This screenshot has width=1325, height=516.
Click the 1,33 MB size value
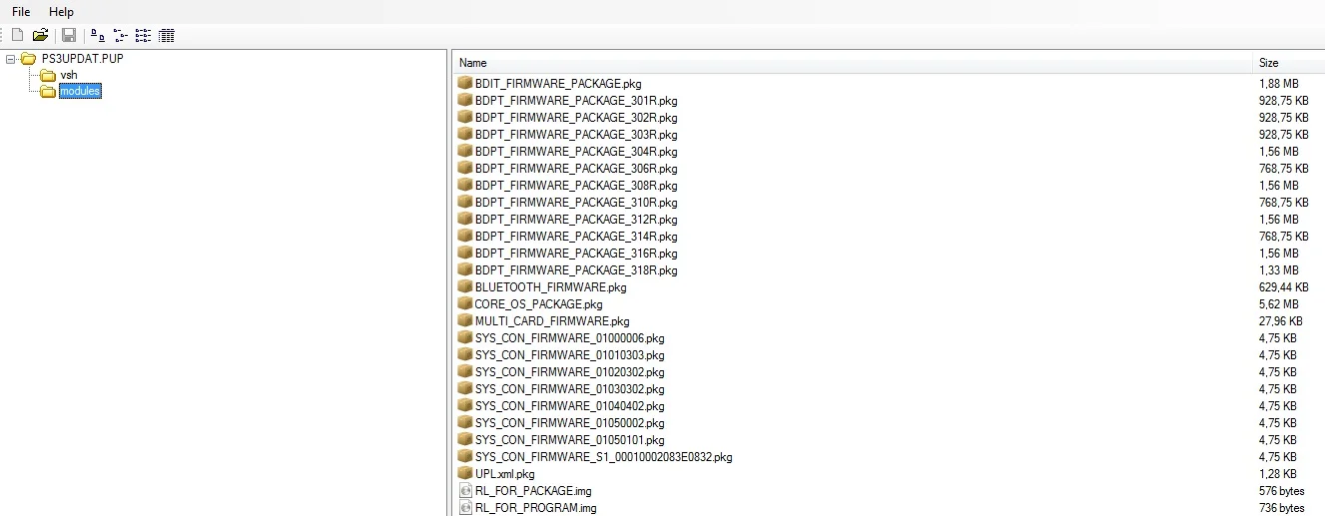[x=1278, y=270]
